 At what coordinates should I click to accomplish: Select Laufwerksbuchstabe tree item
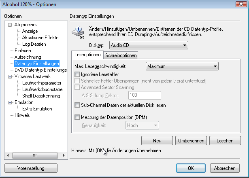(x=43, y=89)
